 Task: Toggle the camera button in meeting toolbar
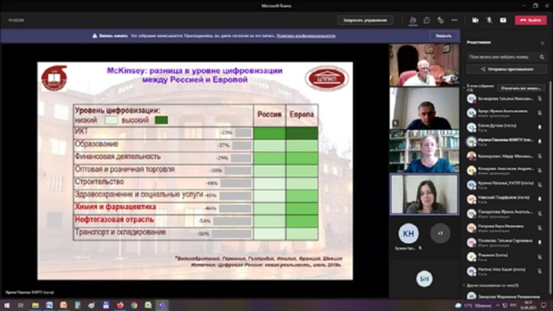pos(475,20)
